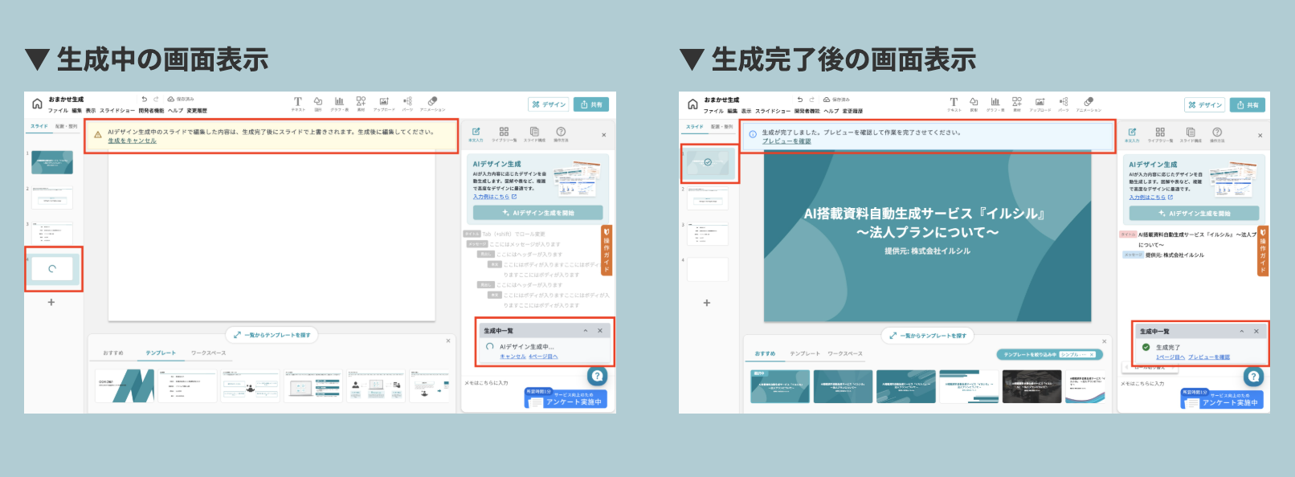The width and height of the screenshot is (1295, 477).
Task: Select グラフ・表 tool in right screen
Action: pos(995,105)
